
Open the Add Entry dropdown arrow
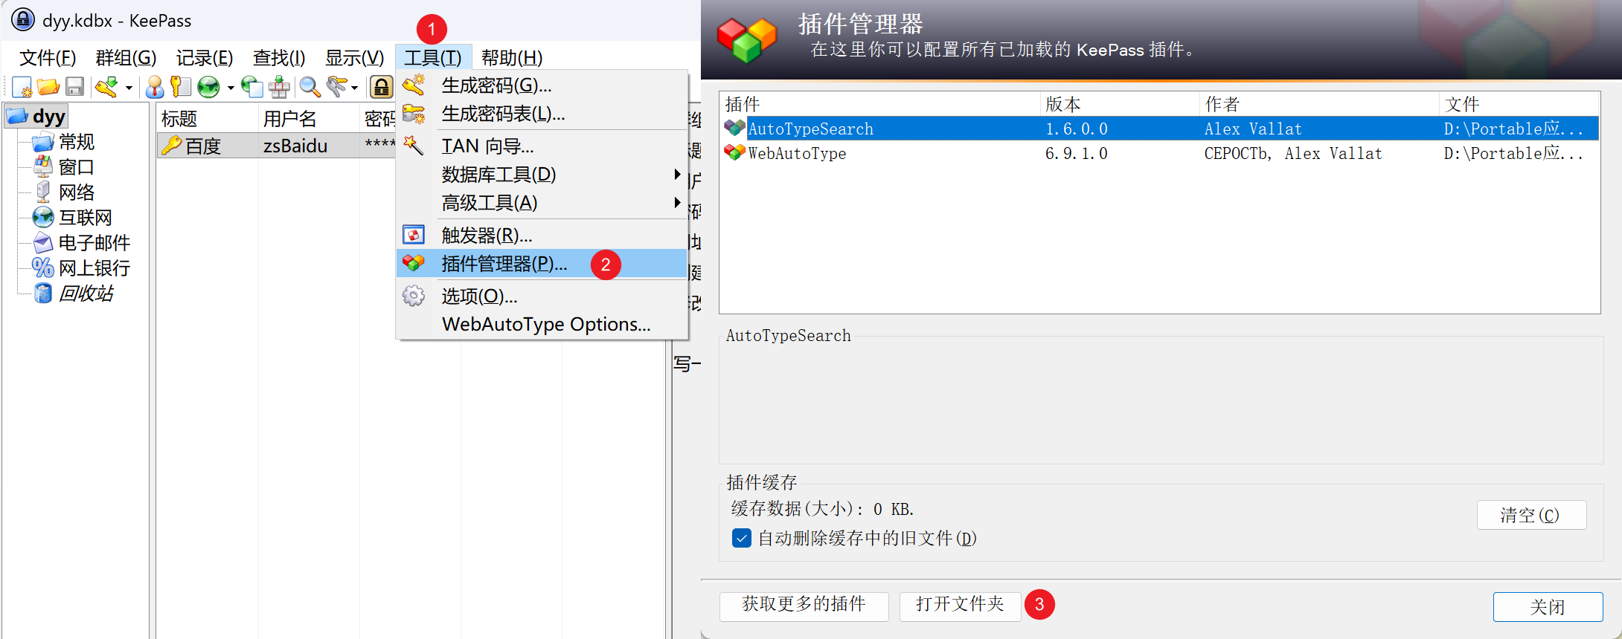click(x=129, y=88)
